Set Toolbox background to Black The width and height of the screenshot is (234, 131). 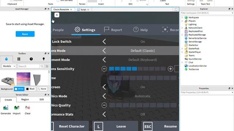(30, 89)
